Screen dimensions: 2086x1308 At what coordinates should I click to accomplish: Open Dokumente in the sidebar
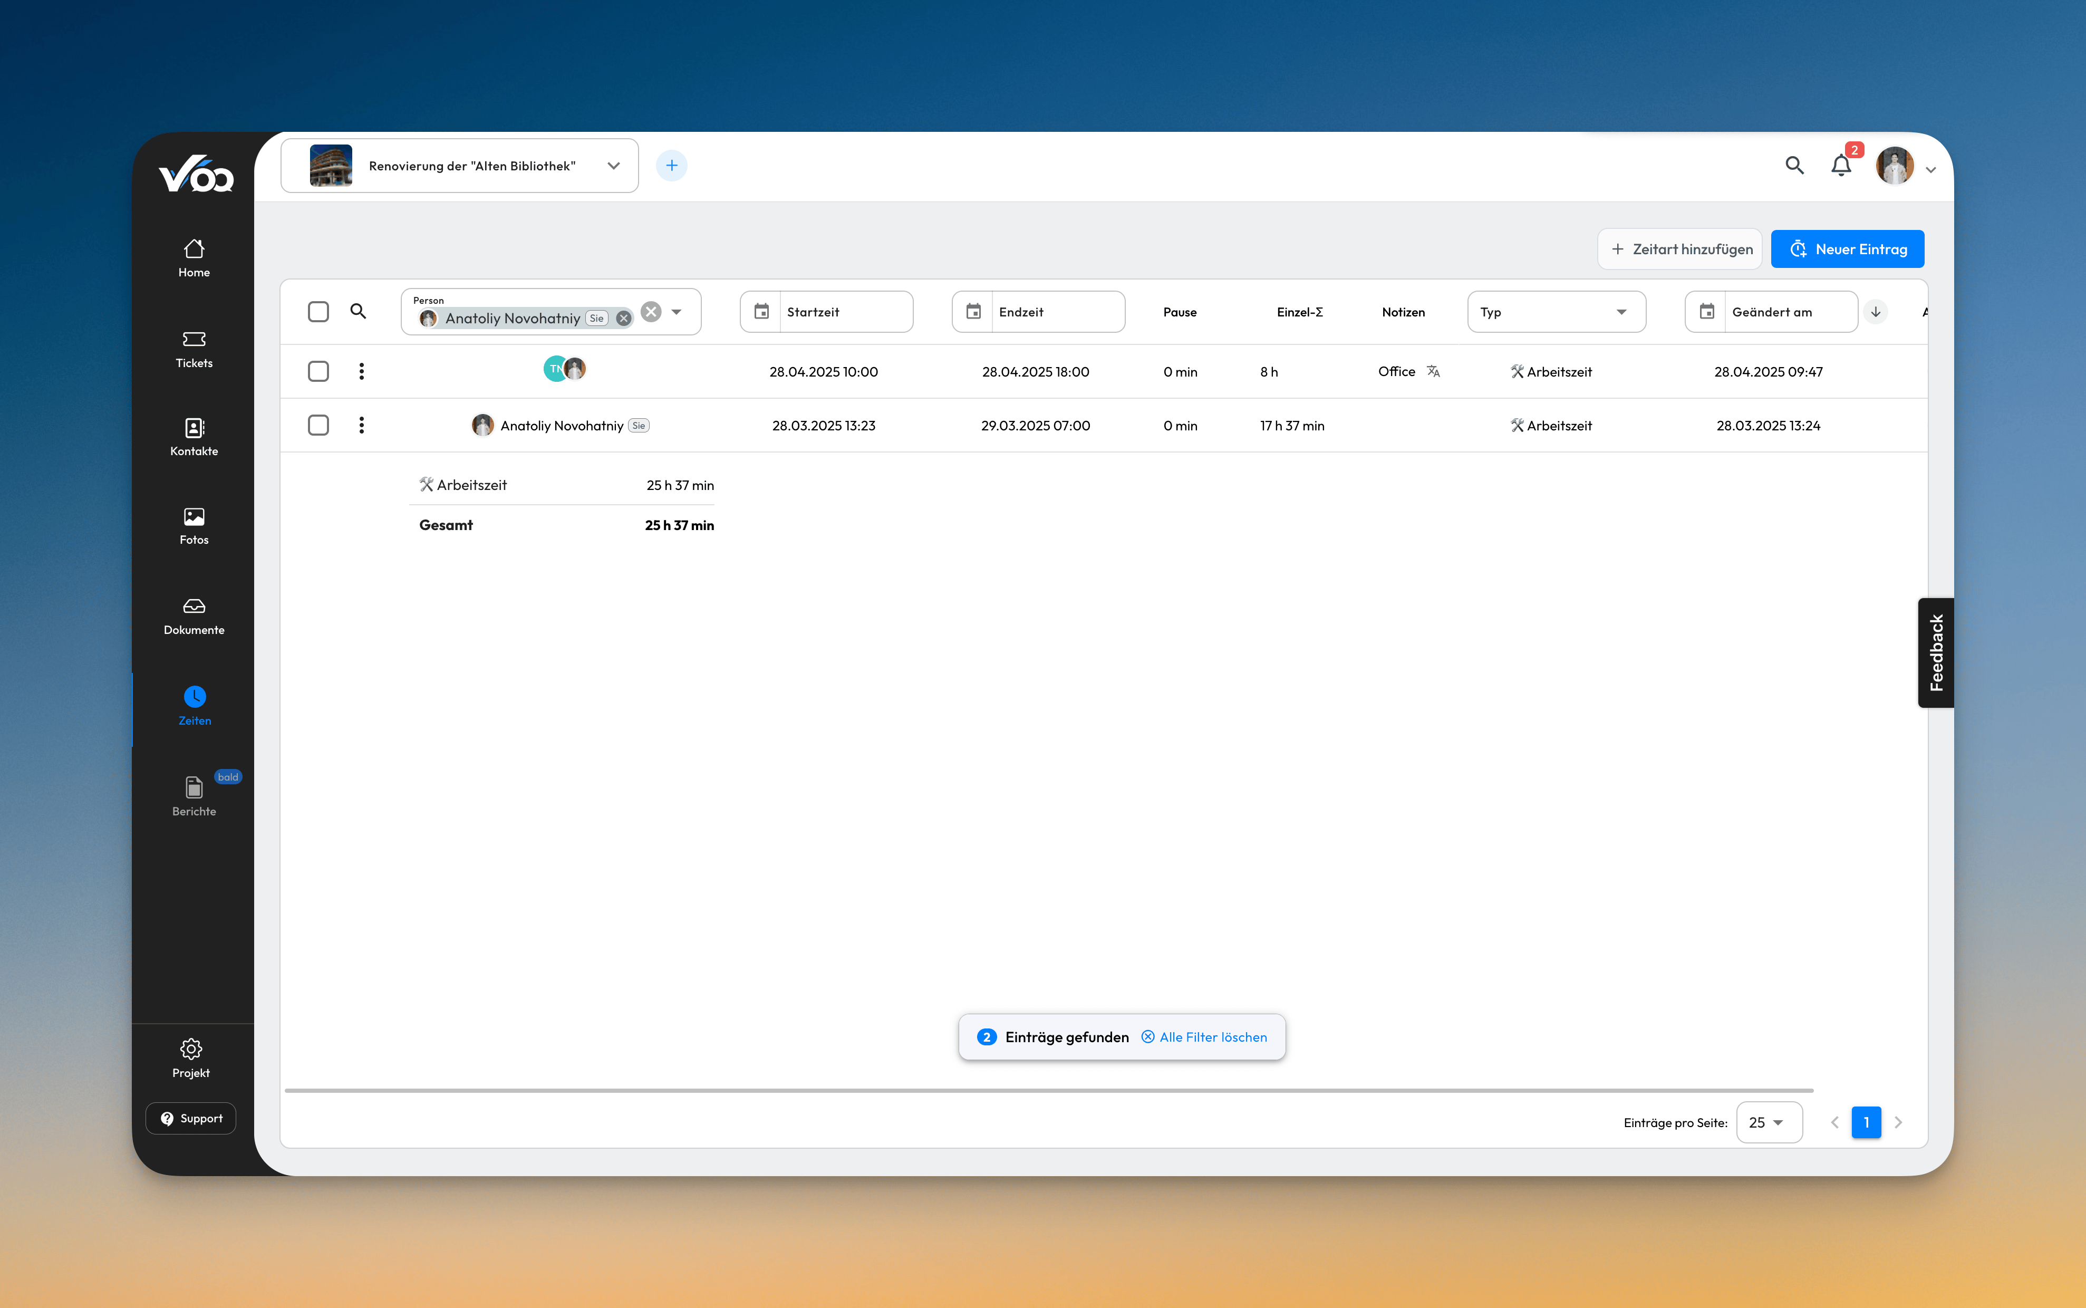pos(194,616)
